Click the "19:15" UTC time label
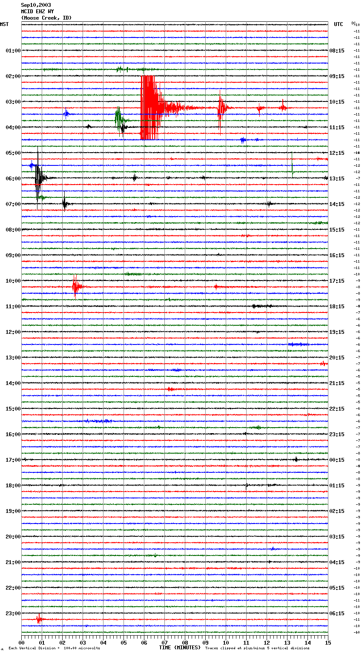The width and height of the screenshot is (362, 654). 337,332
